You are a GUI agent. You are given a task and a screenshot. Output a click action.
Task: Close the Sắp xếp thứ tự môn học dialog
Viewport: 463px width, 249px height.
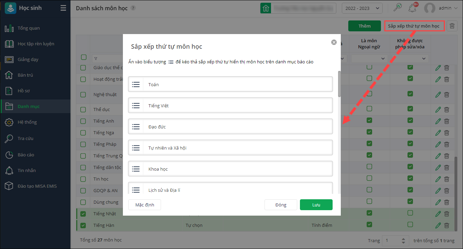click(334, 42)
